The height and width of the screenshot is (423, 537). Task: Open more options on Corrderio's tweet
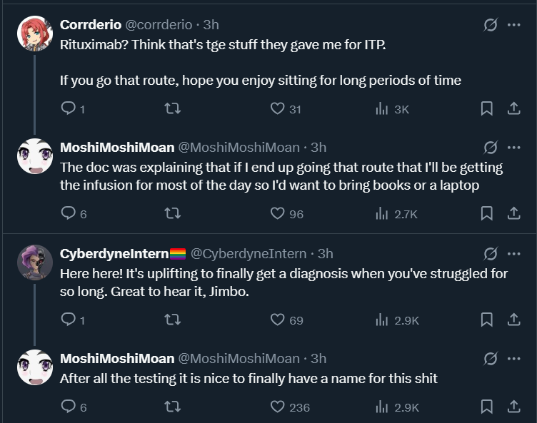pyautogui.click(x=513, y=25)
